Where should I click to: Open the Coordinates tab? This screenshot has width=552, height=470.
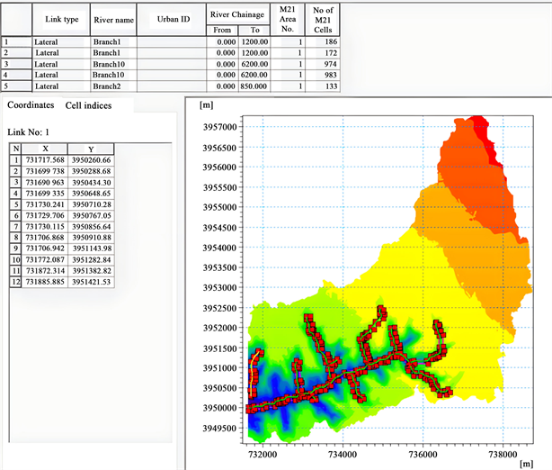coord(31,105)
